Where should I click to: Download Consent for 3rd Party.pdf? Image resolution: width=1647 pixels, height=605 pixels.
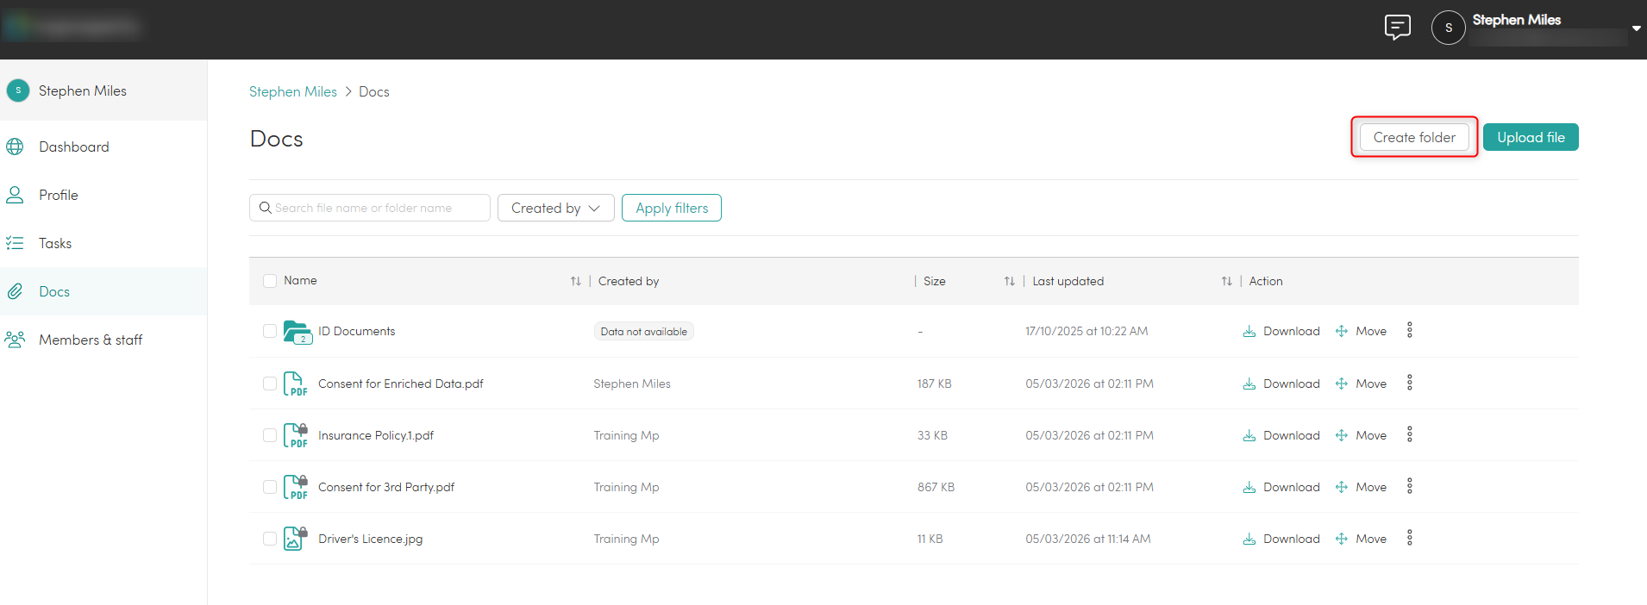pos(1281,487)
